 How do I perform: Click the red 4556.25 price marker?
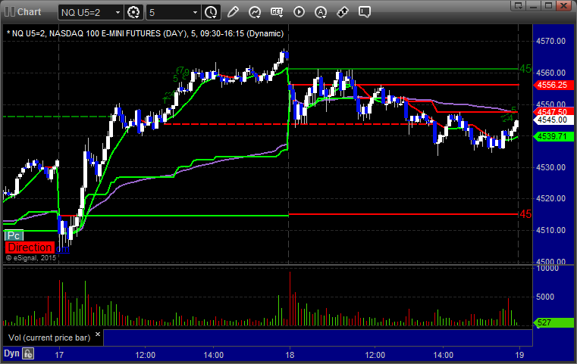point(553,85)
